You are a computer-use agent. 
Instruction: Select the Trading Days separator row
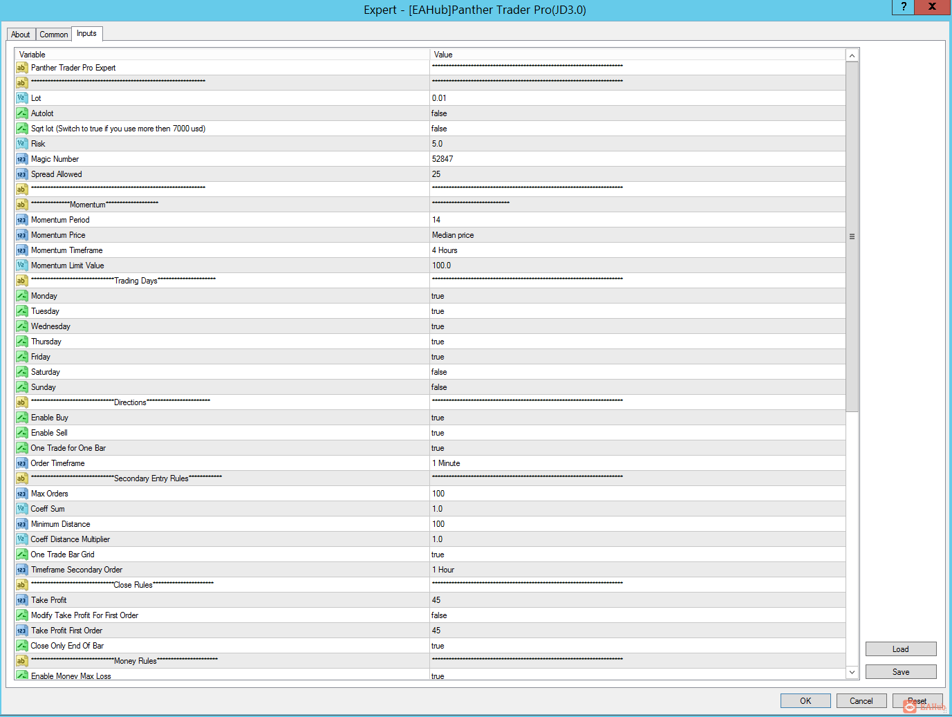(x=430, y=281)
